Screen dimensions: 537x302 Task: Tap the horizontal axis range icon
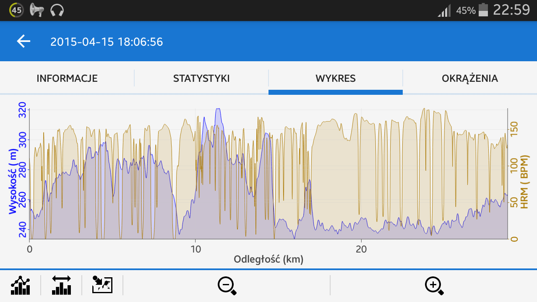(x=61, y=285)
